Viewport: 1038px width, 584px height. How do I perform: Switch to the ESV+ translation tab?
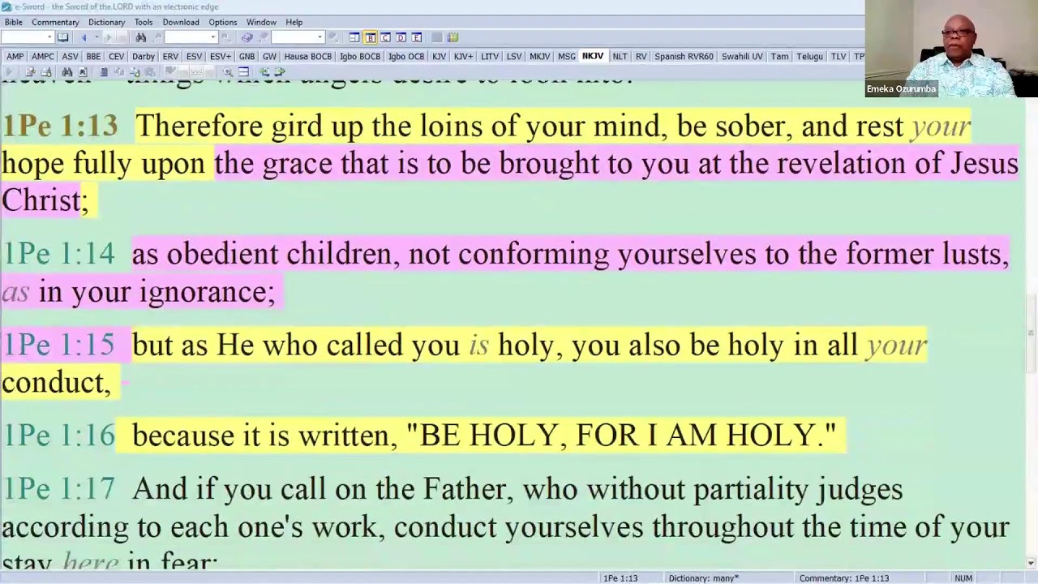pyautogui.click(x=221, y=57)
